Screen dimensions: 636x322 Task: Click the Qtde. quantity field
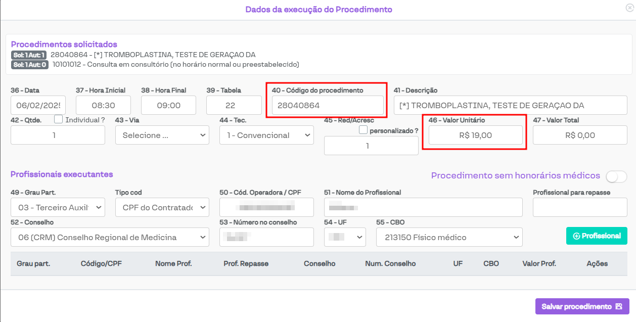(x=58, y=135)
